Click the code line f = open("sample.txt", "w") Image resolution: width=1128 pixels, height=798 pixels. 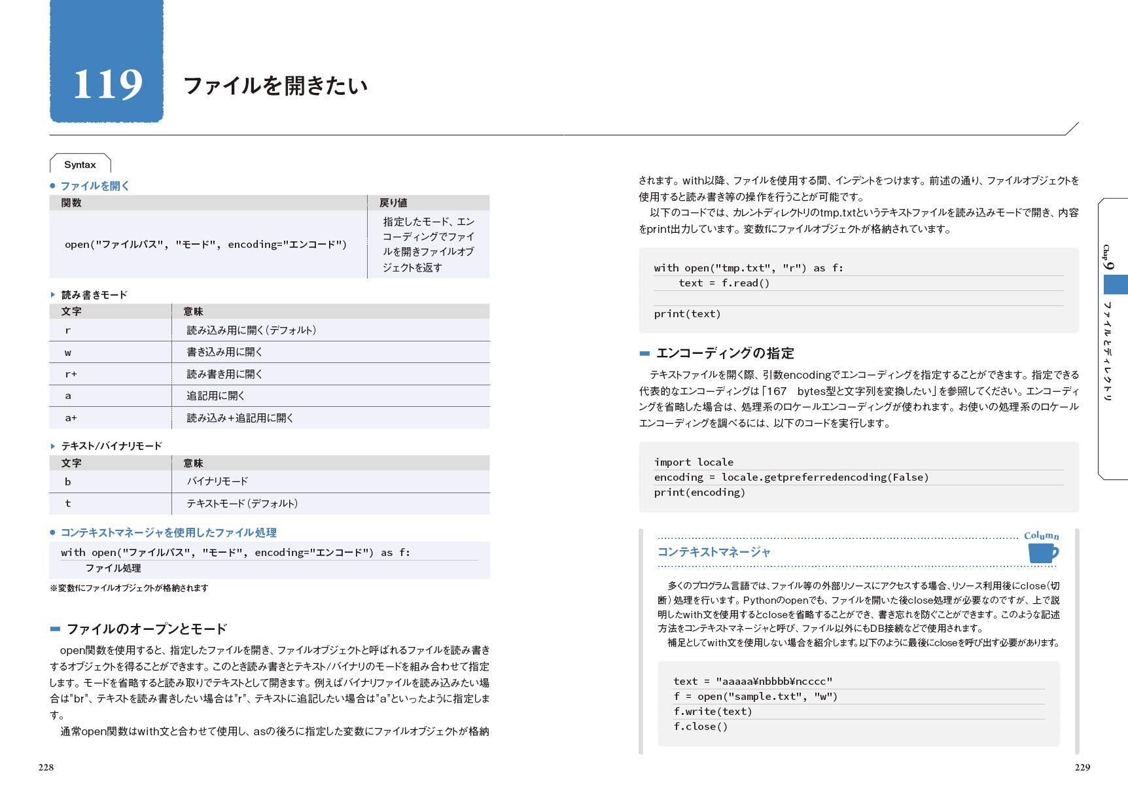click(x=756, y=697)
